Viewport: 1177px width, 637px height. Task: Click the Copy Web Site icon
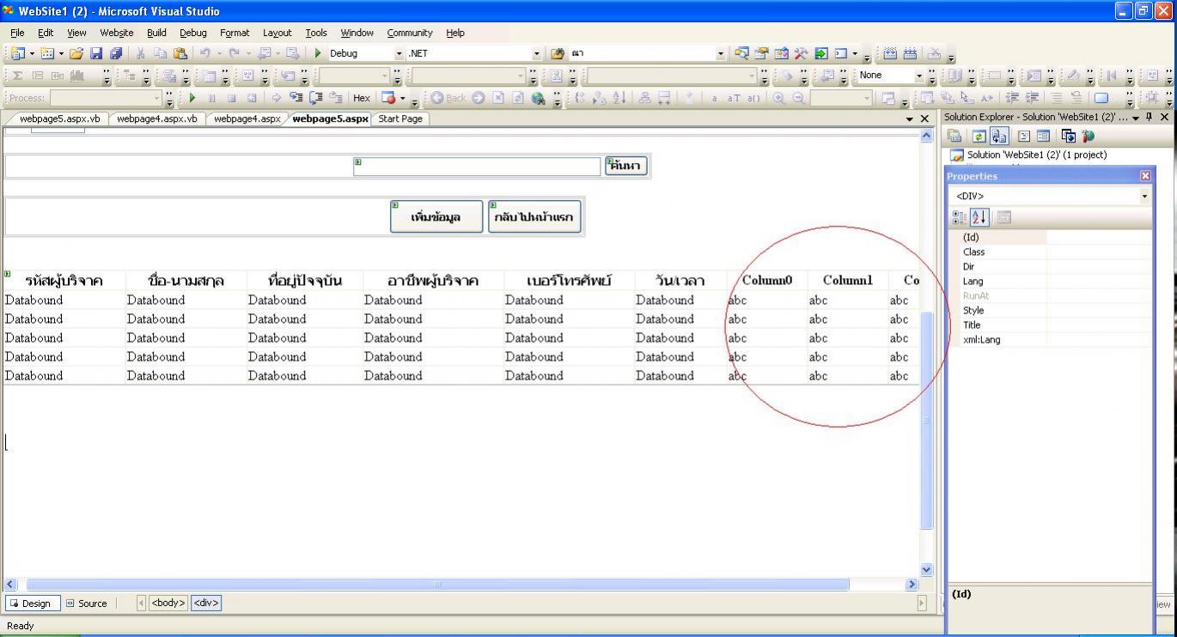pos(1068,136)
